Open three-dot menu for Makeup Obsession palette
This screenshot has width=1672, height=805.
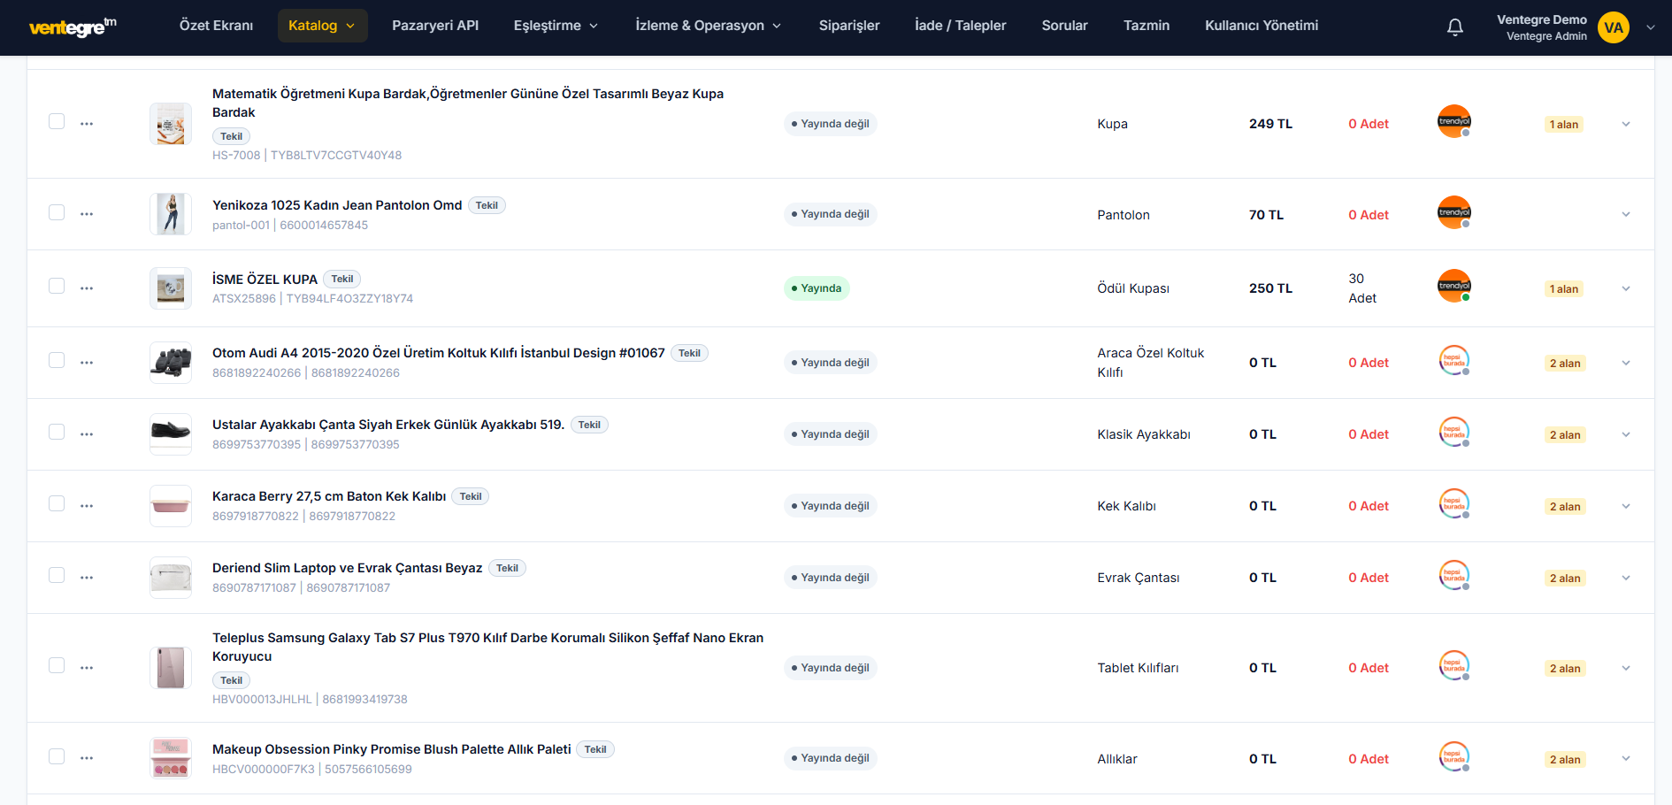87,758
